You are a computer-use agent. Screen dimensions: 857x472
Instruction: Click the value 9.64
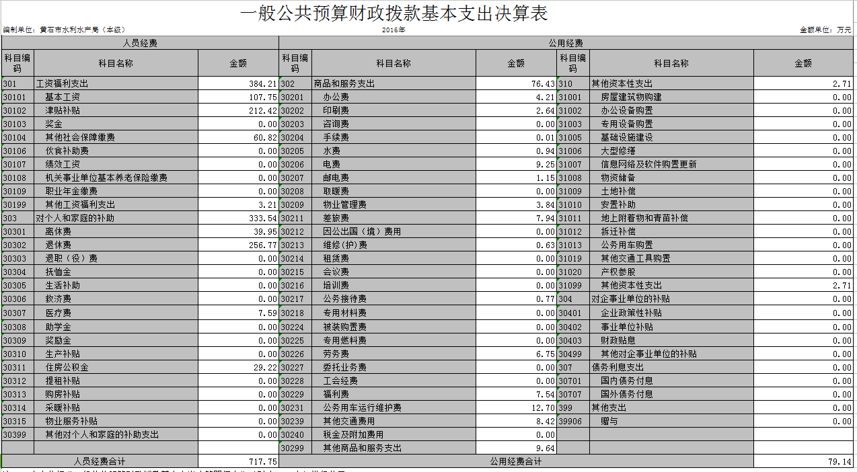coord(516,448)
